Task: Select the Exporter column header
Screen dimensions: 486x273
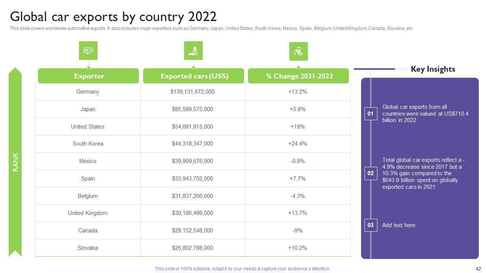Action: pos(88,76)
